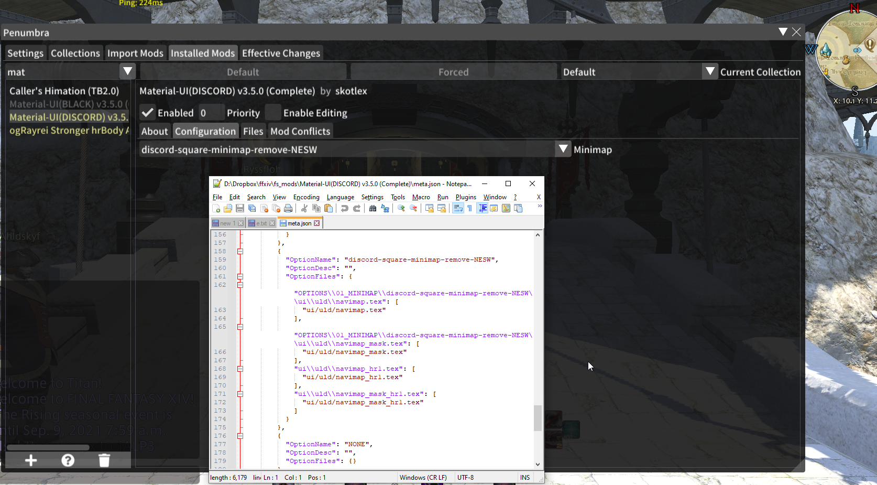Open the discord-square-minimap-remove-NESW dropdown
The image size is (877, 485).
click(563, 149)
